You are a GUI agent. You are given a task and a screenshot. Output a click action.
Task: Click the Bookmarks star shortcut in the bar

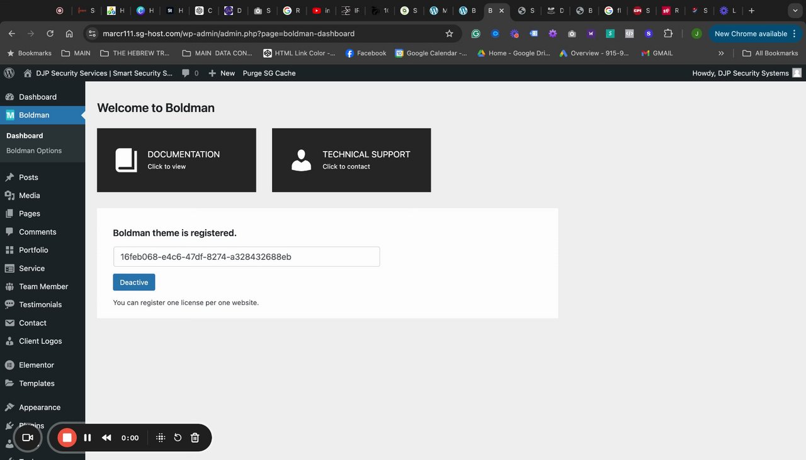[x=29, y=53]
